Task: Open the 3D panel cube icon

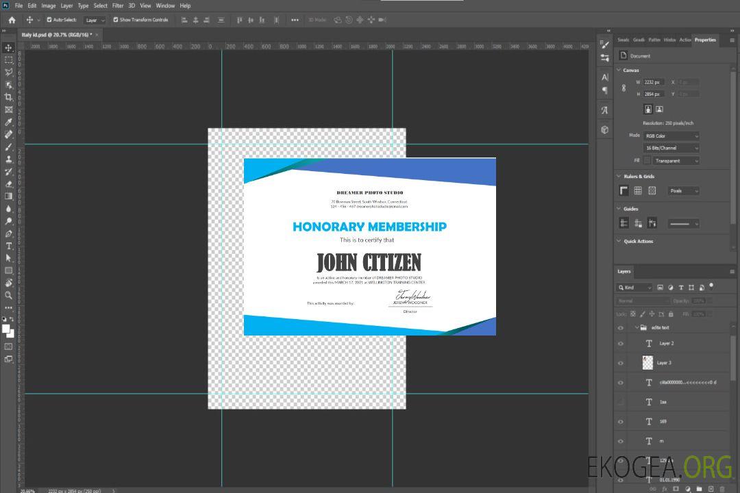Action: click(x=604, y=129)
